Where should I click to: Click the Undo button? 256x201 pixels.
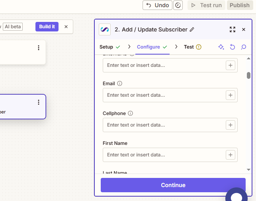(x=157, y=5)
